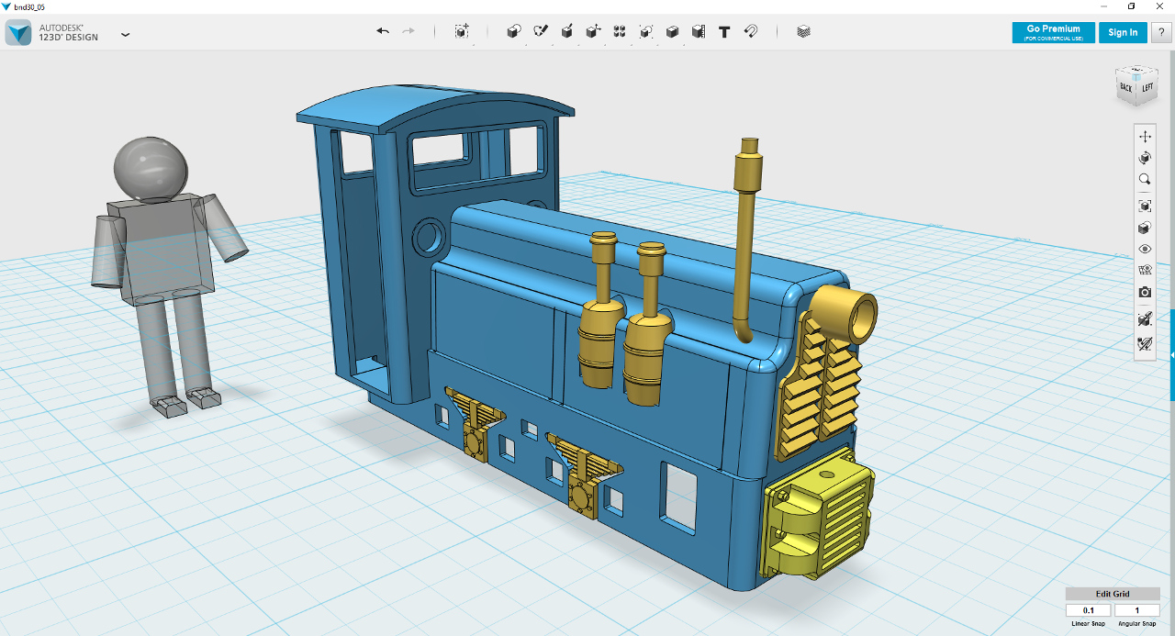Open the Modify tool
Screen dimensions: 1175x636
click(593, 31)
